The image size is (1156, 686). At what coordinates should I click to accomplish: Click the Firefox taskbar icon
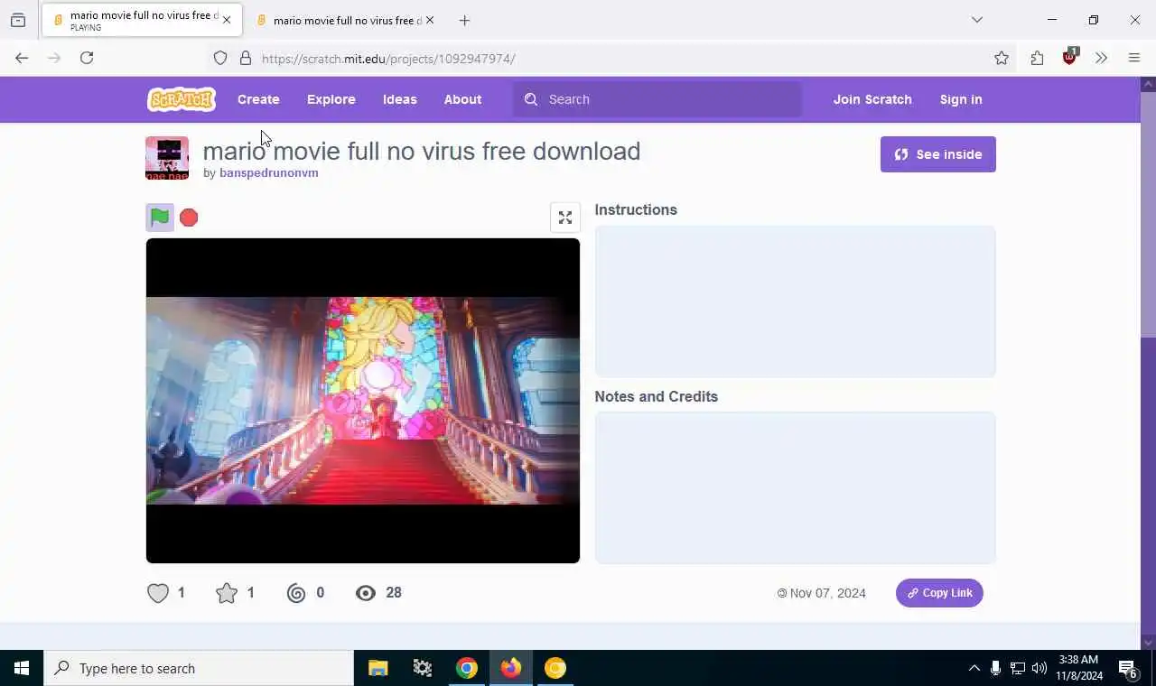click(x=511, y=668)
